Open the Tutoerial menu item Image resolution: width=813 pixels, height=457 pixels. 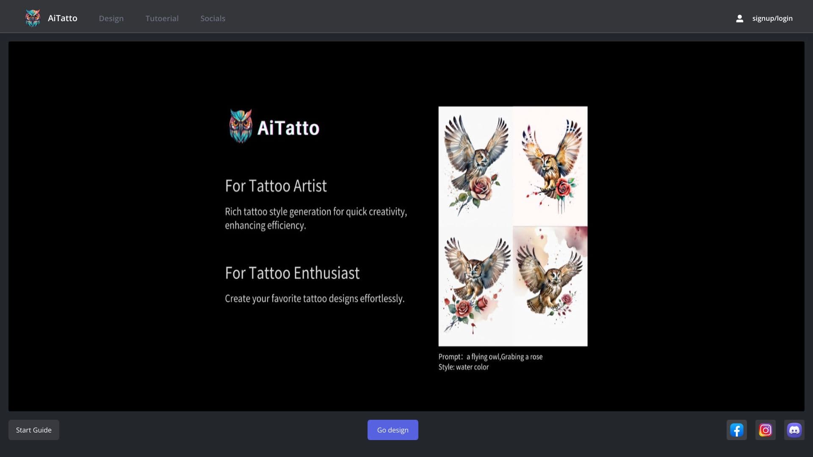point(162,18)
